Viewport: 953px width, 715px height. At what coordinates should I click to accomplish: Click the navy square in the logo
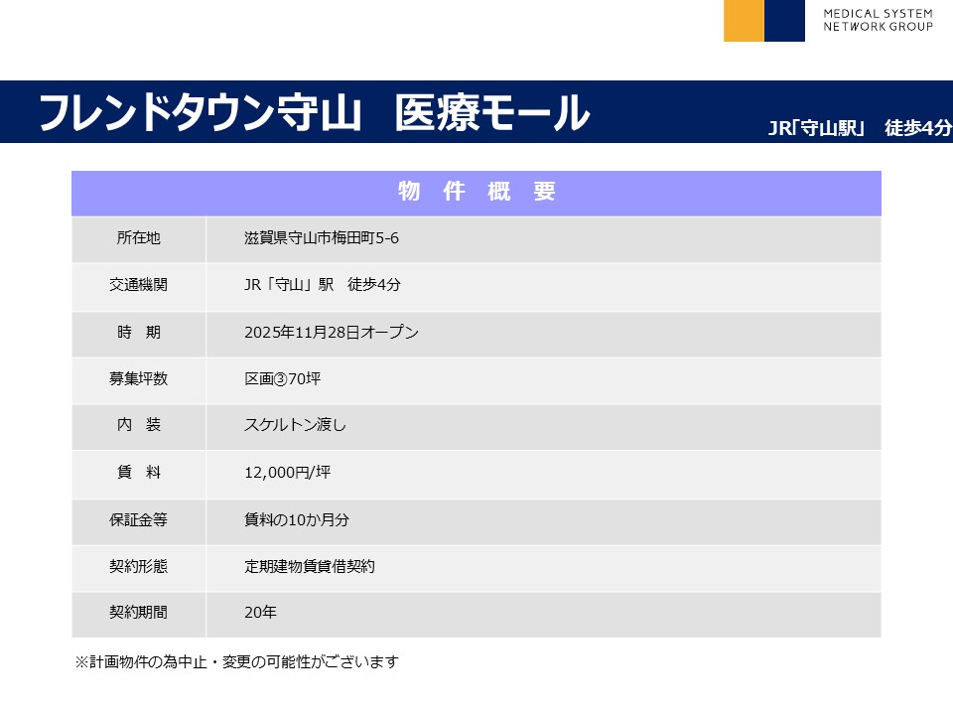(x=784, y=21)
